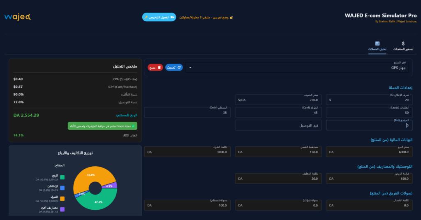Switch to the تسعير المنتجات tab label
This screenshot has width=421, height=220.
tap(403, 49)
